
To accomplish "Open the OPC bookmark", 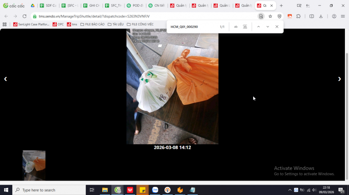I will coord(58,24).
